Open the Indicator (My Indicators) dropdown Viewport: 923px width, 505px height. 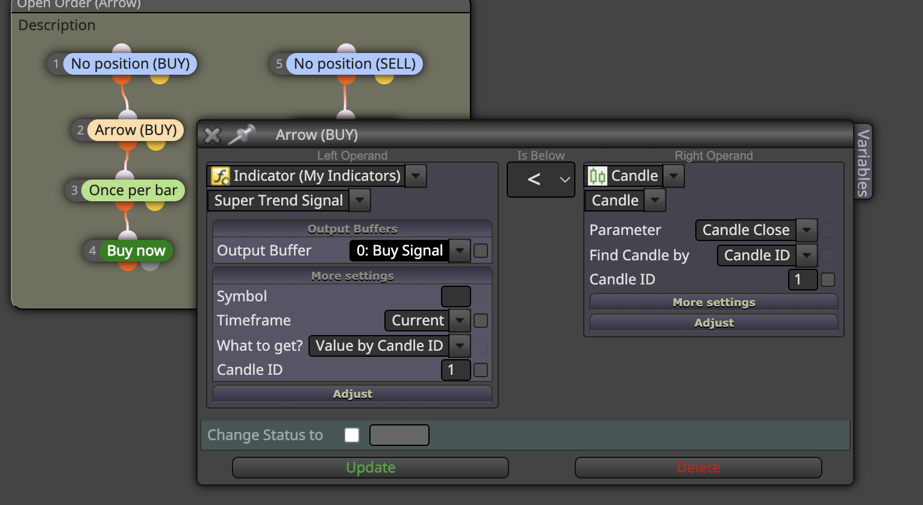[x=416, y=176]
